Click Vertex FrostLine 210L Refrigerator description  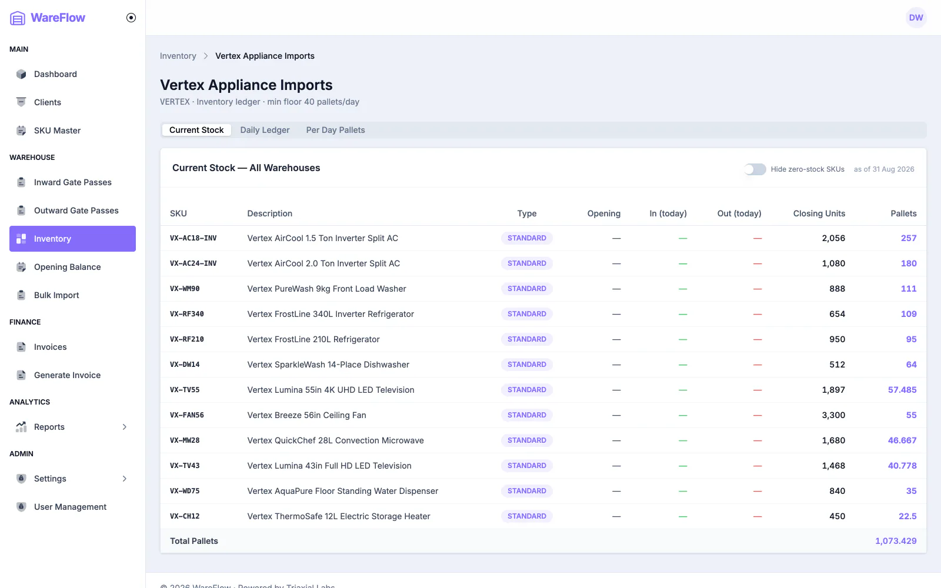pyautogui.click(x=313, y=339)
